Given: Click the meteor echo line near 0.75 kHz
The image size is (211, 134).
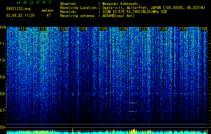Looking at the screenshot, I should click(133, 103).
